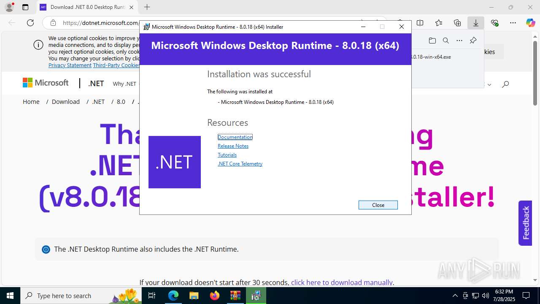The width and height of the screenshot is (540, 304).
Task: Open the volume control in tray
Action: [x=486, y=296]
